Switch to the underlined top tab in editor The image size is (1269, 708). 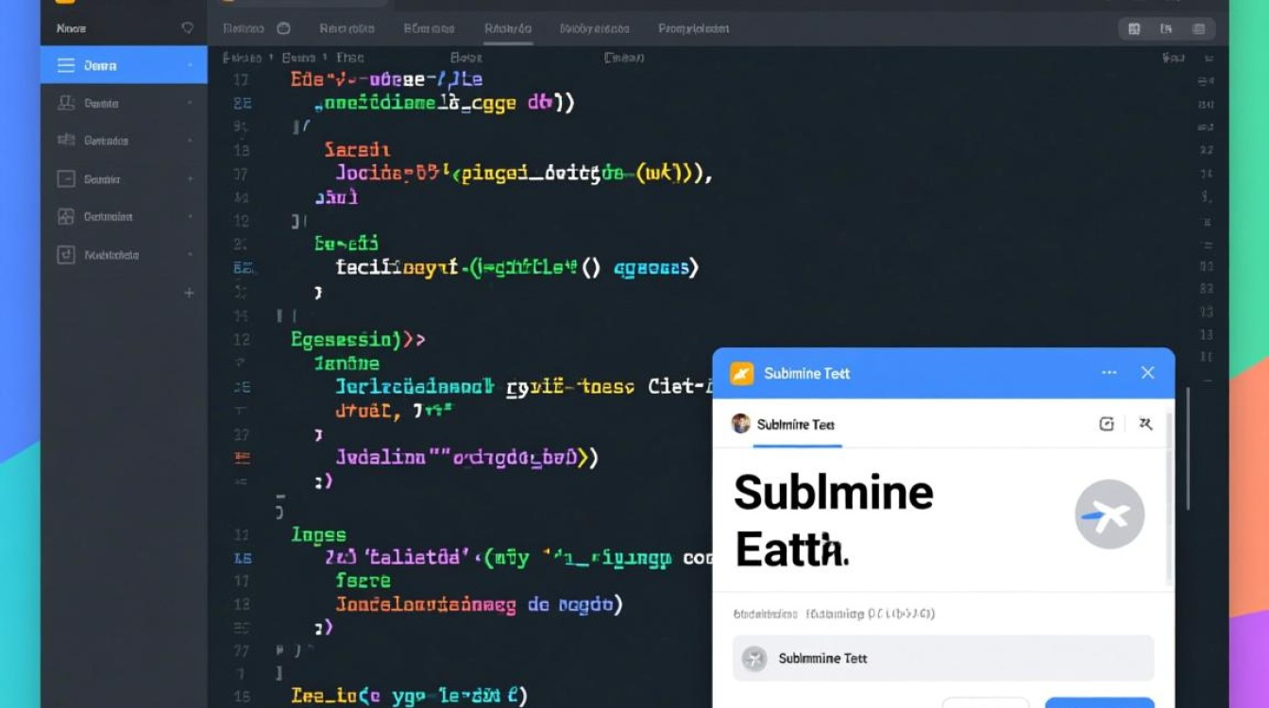(508, 28)
